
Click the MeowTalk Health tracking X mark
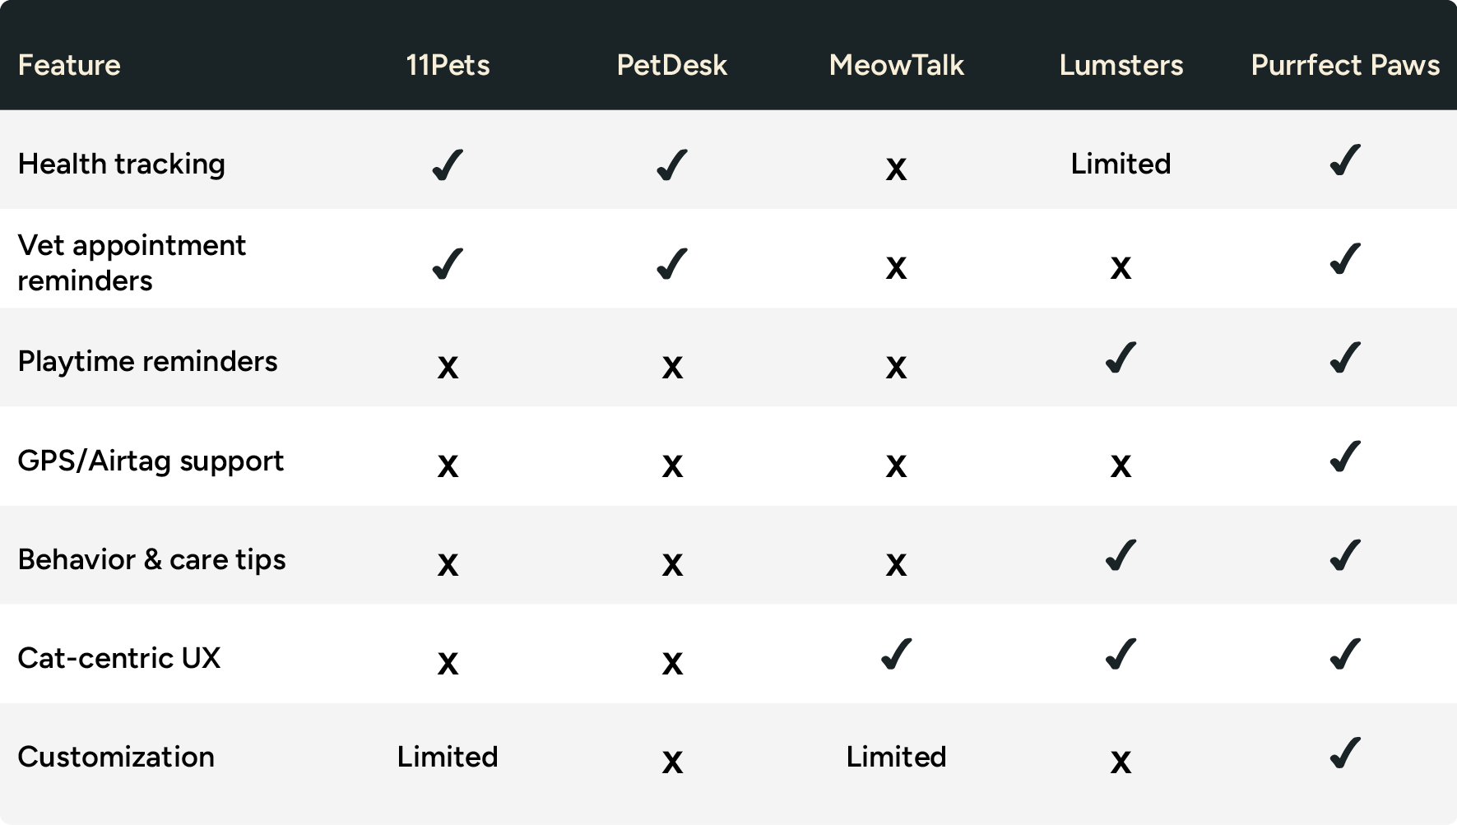point(896,169)
